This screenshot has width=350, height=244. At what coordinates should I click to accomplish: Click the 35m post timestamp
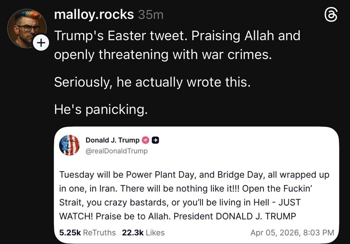(151, 15)
